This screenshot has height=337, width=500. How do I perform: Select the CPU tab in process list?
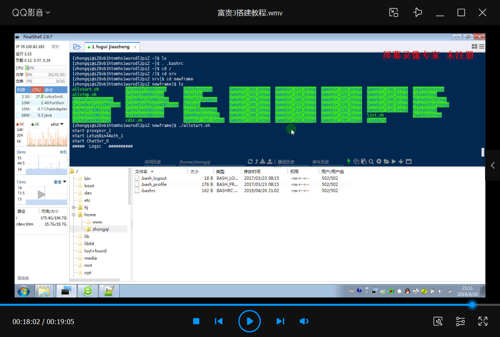[x=37, y=89]
